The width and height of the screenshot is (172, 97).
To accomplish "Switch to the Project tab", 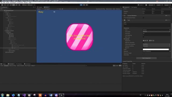I will 3,64.
